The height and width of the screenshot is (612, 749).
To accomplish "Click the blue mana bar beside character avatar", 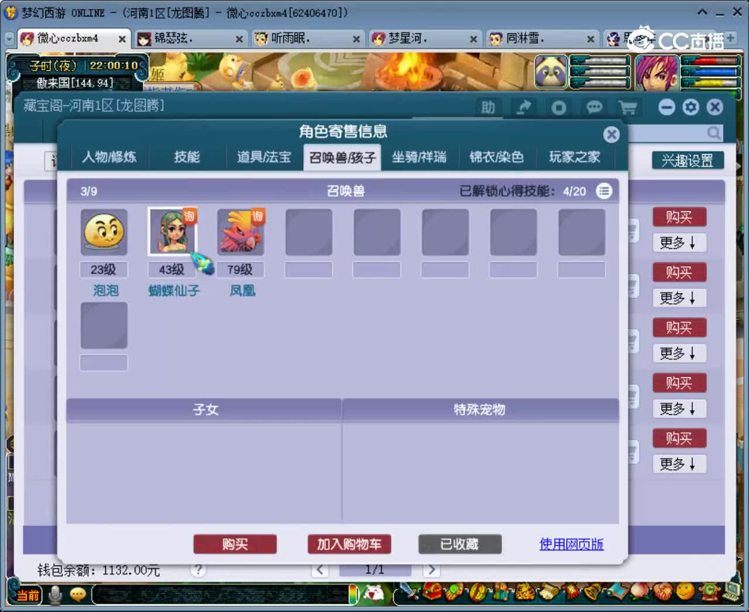I will (x=710, y=72).
